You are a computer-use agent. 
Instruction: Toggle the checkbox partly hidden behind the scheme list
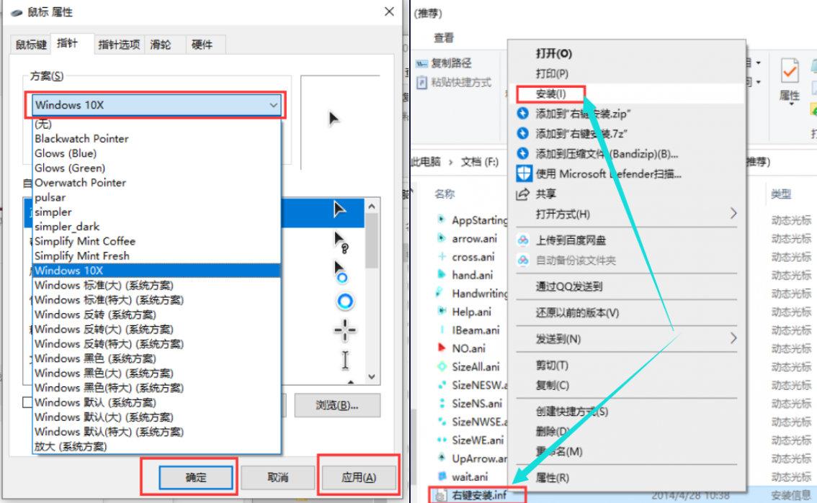pyautogui.click(x=27, y=402)
